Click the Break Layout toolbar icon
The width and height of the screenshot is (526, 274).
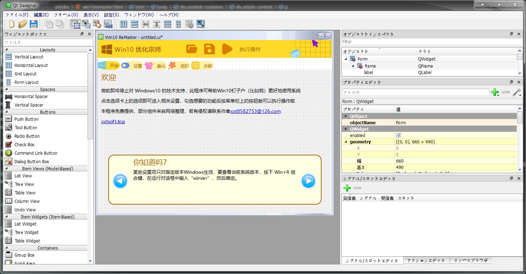coord(190,24)
